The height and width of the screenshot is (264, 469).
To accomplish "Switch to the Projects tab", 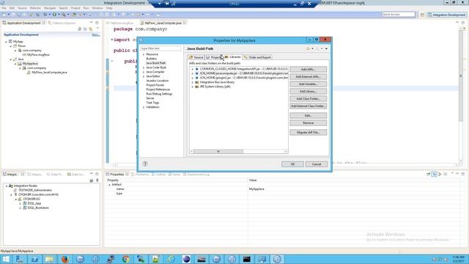I will (x=213, y=57).
